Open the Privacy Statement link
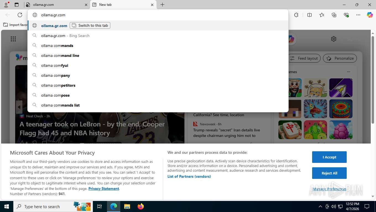Viewport: 376px width, 212px height. pos(104,189)
